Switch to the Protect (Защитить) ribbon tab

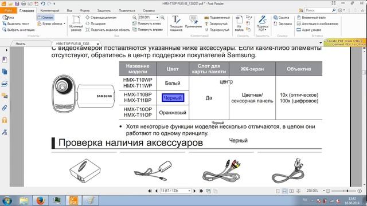(104, 10)
